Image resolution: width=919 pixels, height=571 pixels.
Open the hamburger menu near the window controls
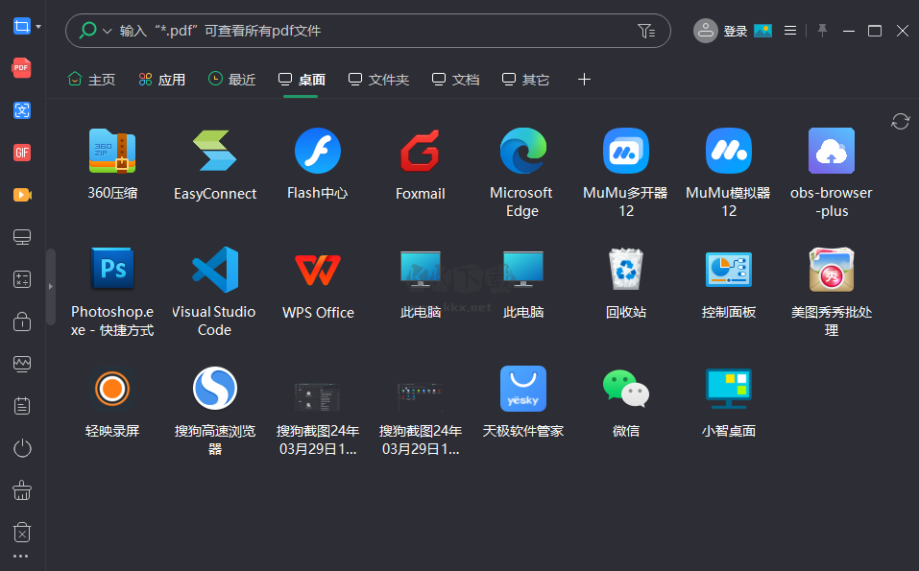tap(789, 30)
